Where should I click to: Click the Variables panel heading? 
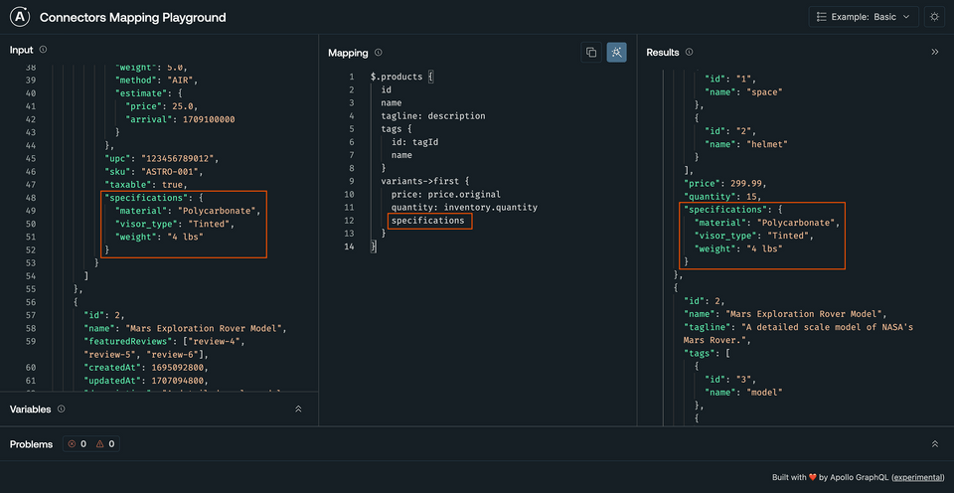[x=31, y=409]
